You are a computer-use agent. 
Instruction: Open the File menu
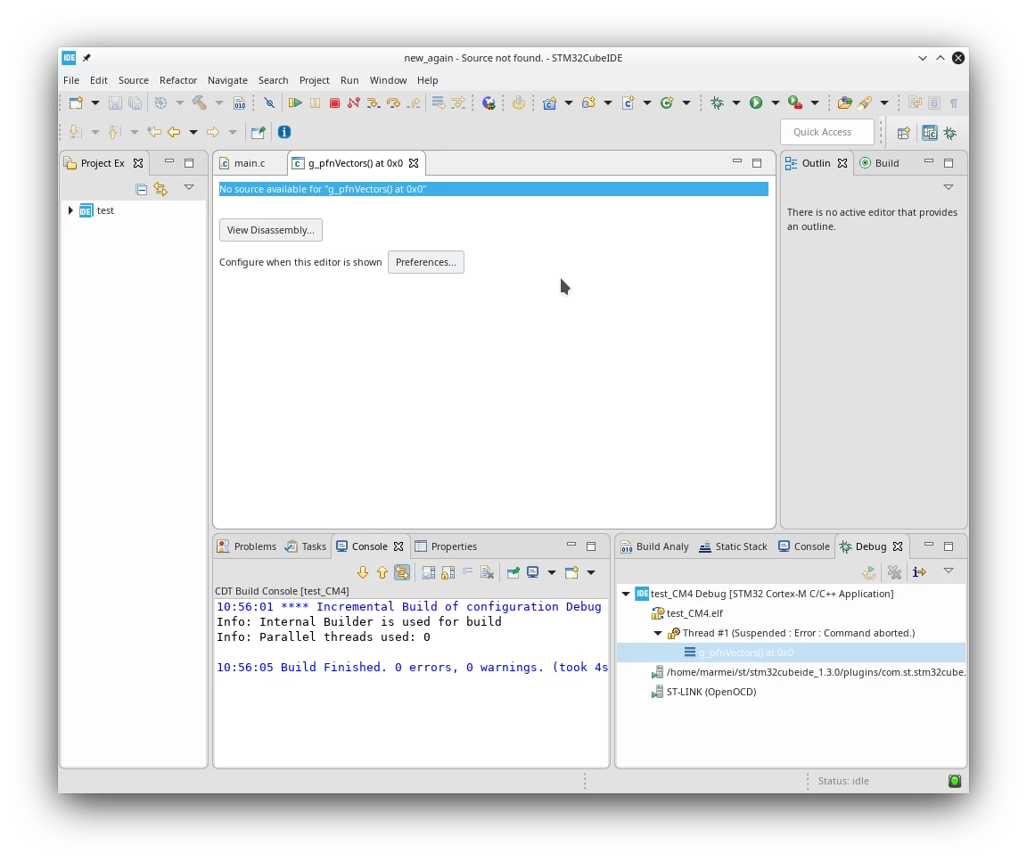tap(70, 80)
